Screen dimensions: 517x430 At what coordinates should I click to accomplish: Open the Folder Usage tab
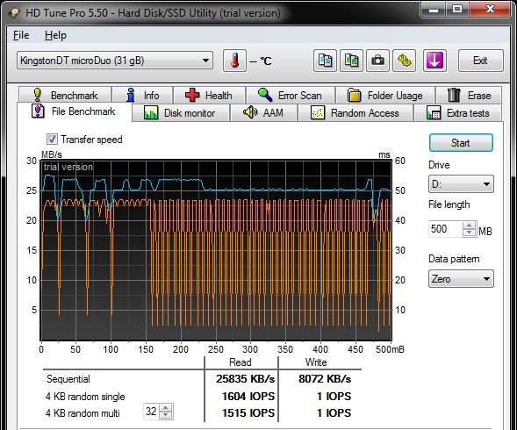[385, 95]
